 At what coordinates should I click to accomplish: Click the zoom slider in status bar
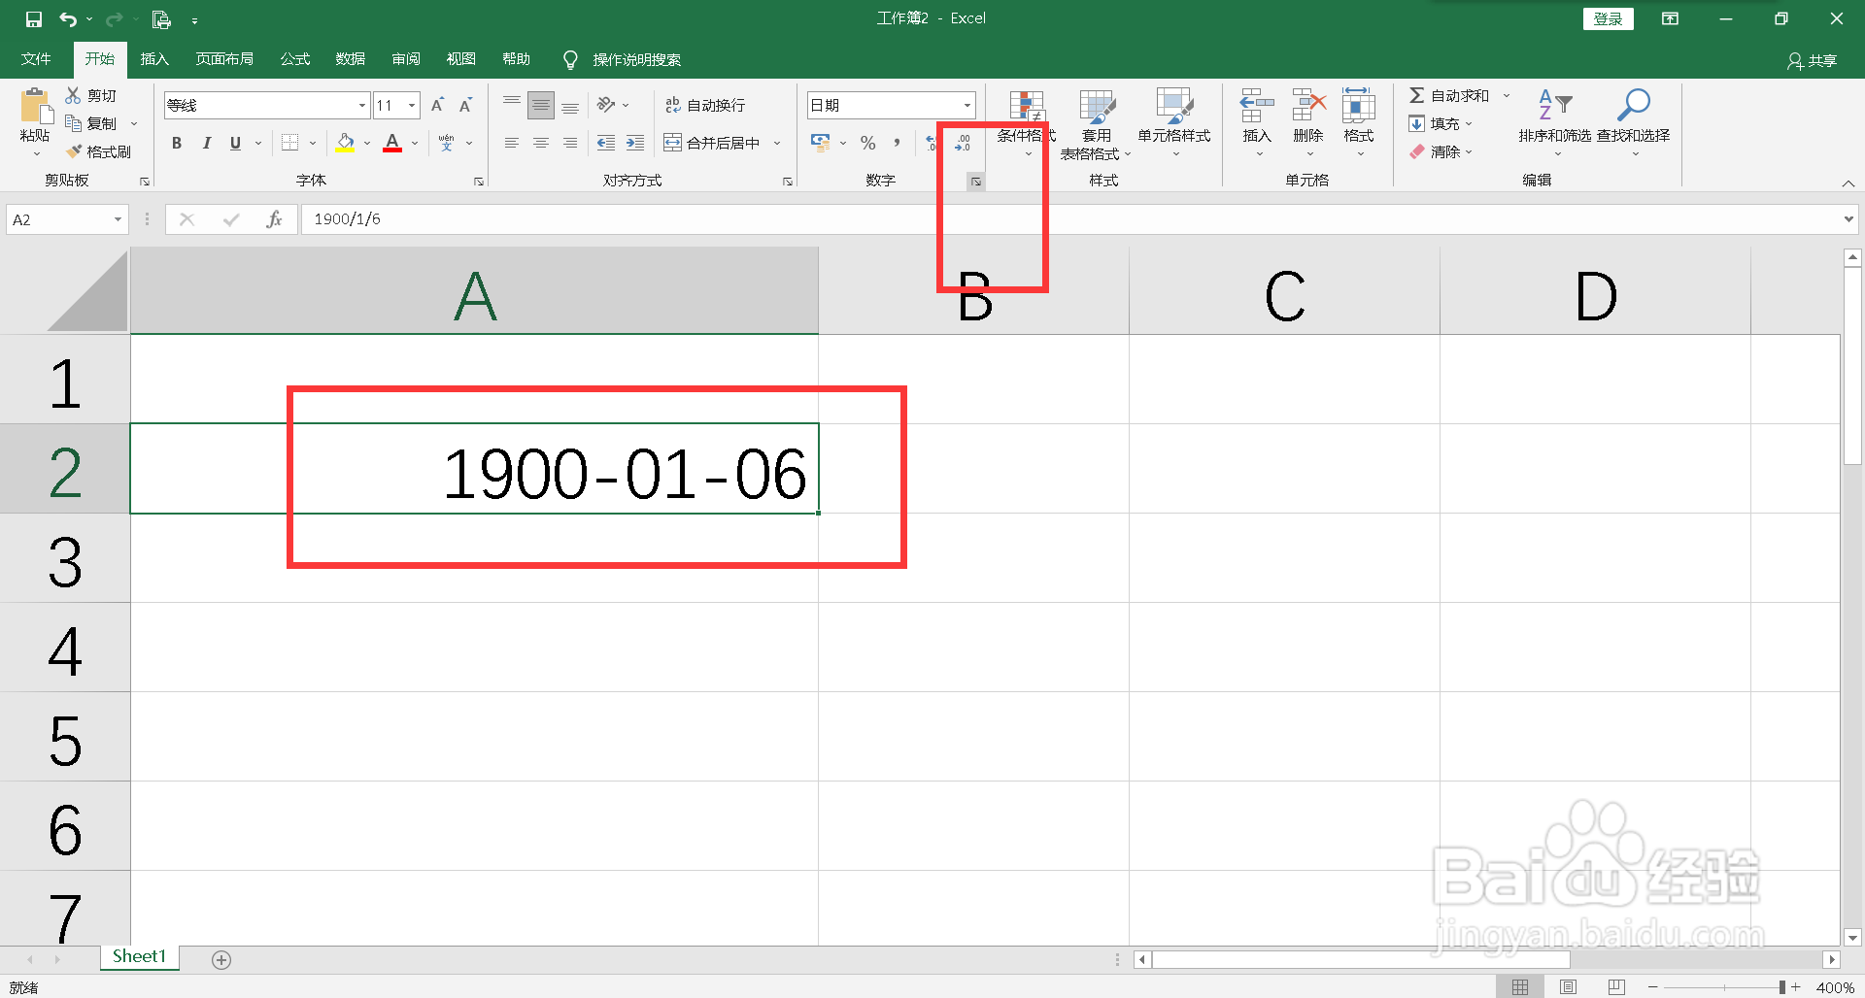coord(1724,987)
